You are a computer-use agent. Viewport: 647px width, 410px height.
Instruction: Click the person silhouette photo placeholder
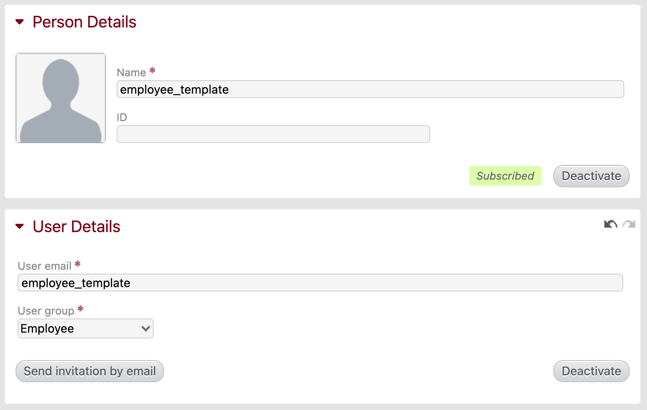point(60,98)
